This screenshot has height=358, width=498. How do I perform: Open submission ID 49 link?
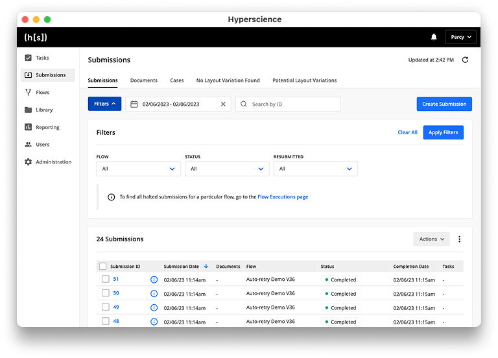116,307
